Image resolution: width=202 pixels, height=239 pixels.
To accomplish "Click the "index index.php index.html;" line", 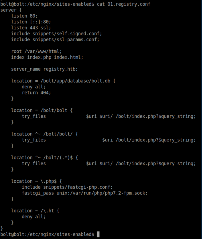I will tap(47, 57).
